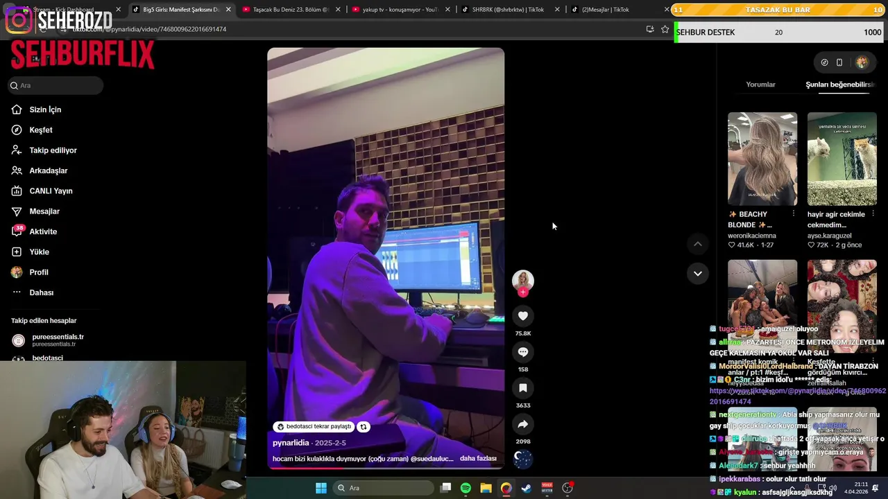This screenshot has width=888, height=499.
Task: Go to the previous video with up chevron
Action: 698,244
